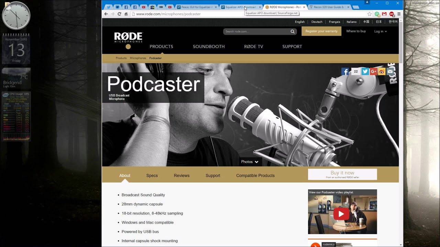Open the Where to buy link
Viewport: 440px width, 247px height.
(356, 31)
